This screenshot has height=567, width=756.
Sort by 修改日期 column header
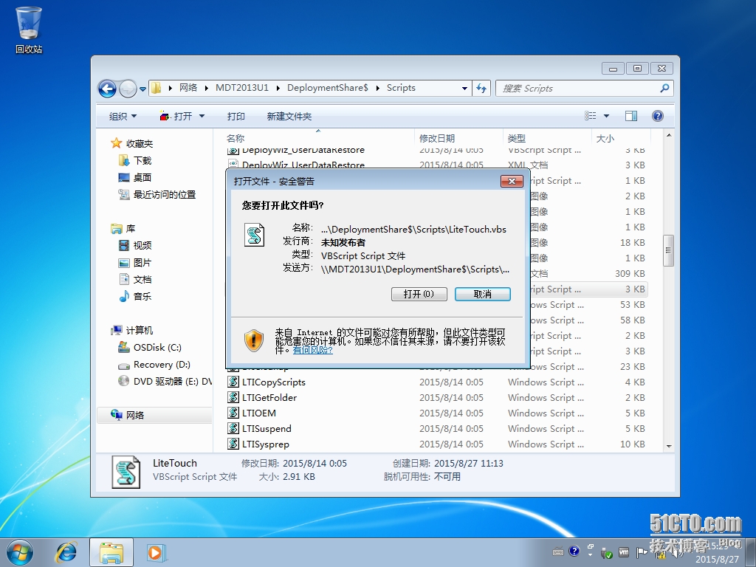[458, 138]
